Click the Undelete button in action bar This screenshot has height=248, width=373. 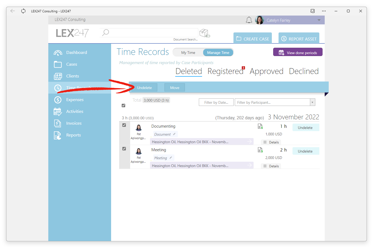pyautogui.click(x=144, y=88)
